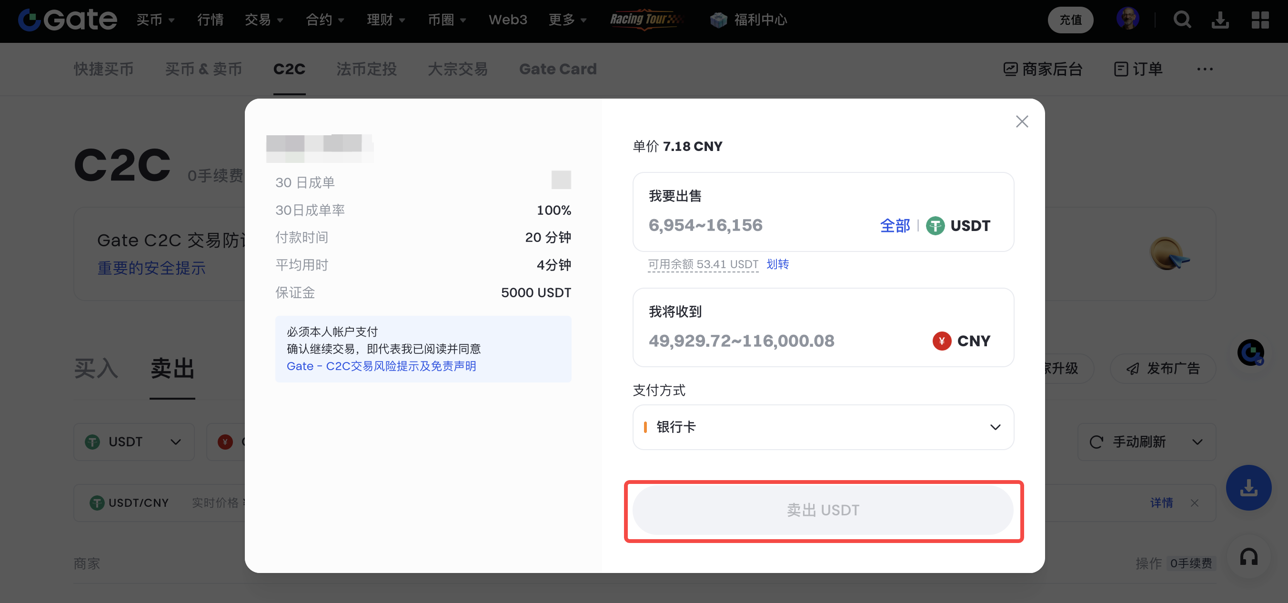1288x603 pixels.
Task: Open the C2C risk disclaimer link
Action: 381,366
